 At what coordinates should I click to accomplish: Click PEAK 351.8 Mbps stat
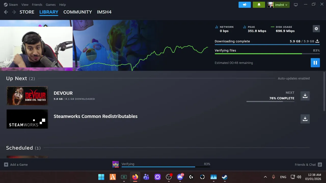point(254,29)
